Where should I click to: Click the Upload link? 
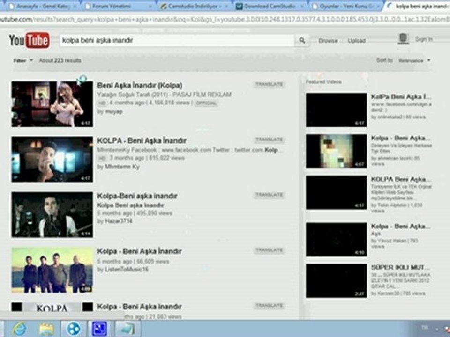point(356,41)
